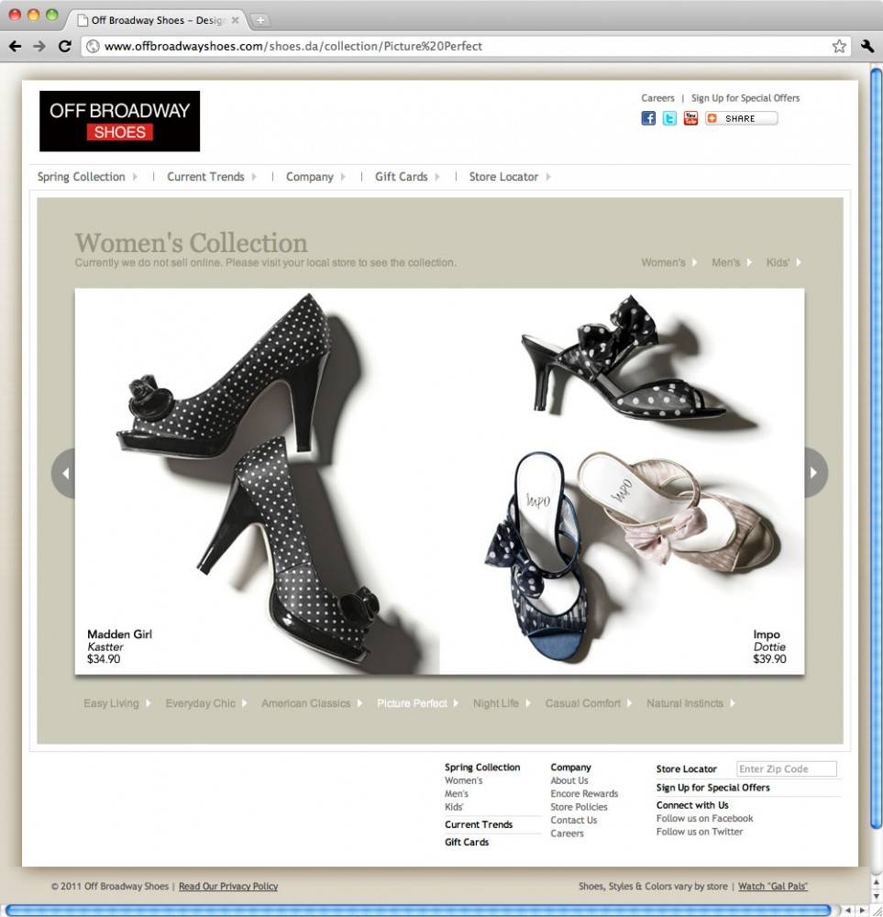Screen dimensions: 883x917
Task: Switch to Women's collection tab
Action: click(x=663, y=262)
